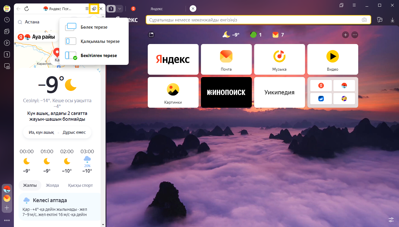
Task: Select the Weather umbrella app in the sidebar dock
Action: (7, 189)
